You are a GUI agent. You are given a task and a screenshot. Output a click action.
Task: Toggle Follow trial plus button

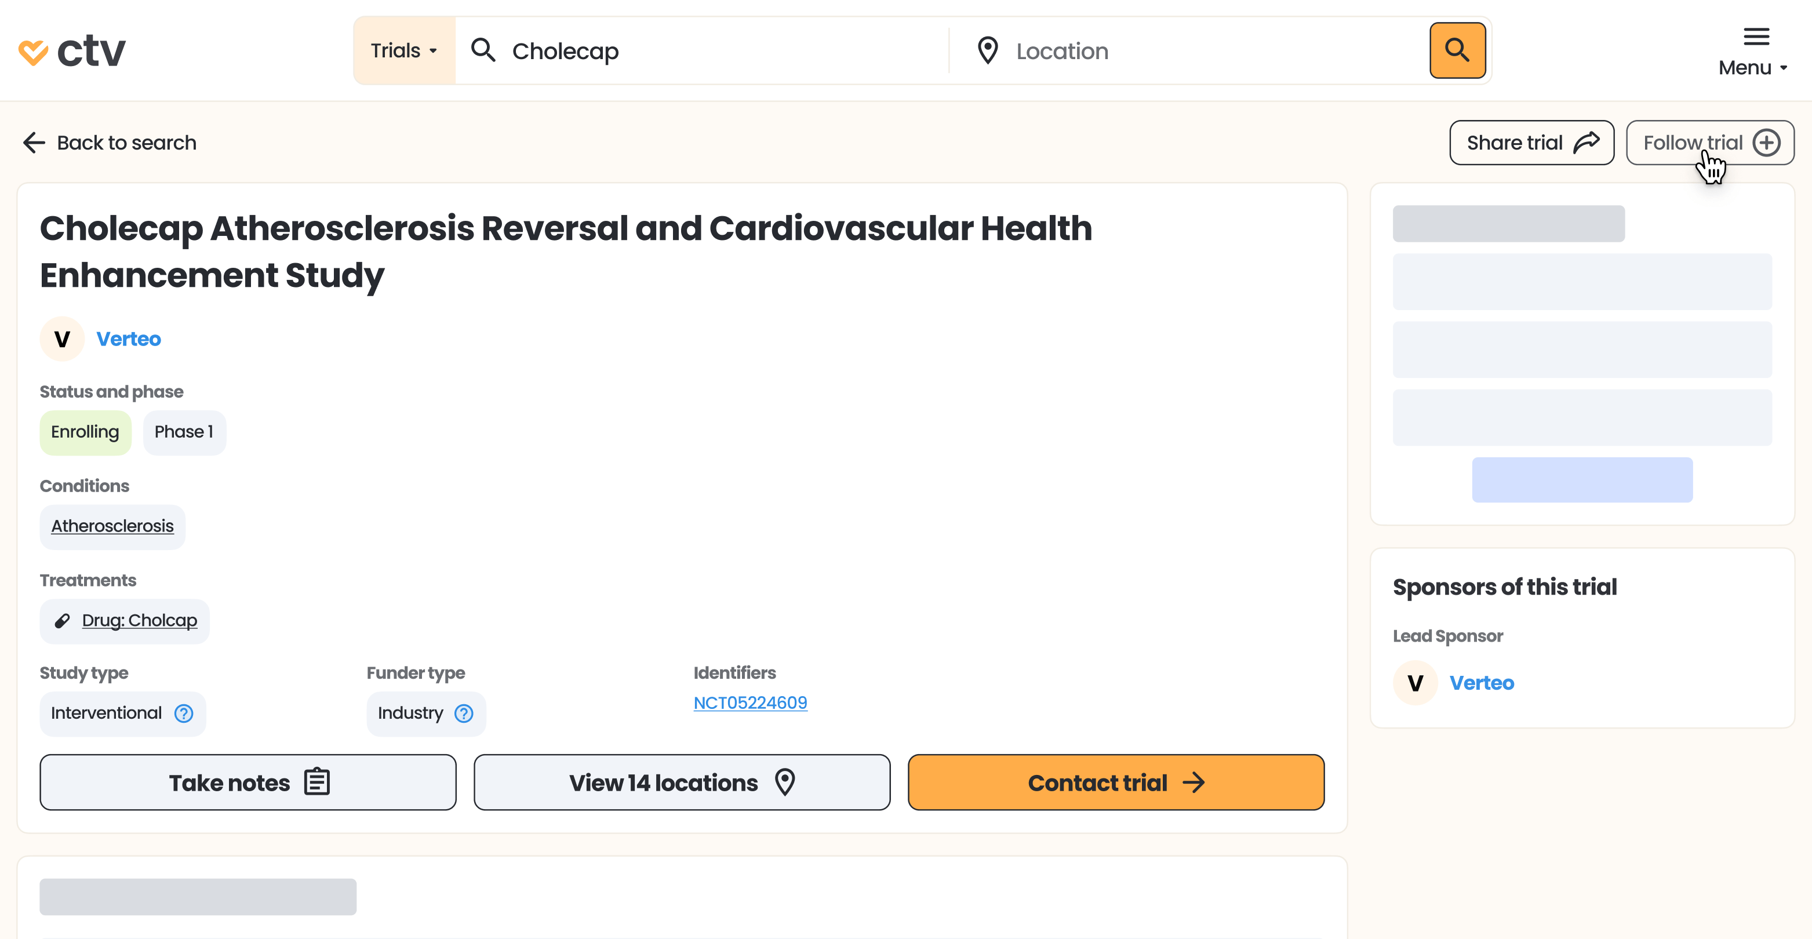pos(1766,143)
